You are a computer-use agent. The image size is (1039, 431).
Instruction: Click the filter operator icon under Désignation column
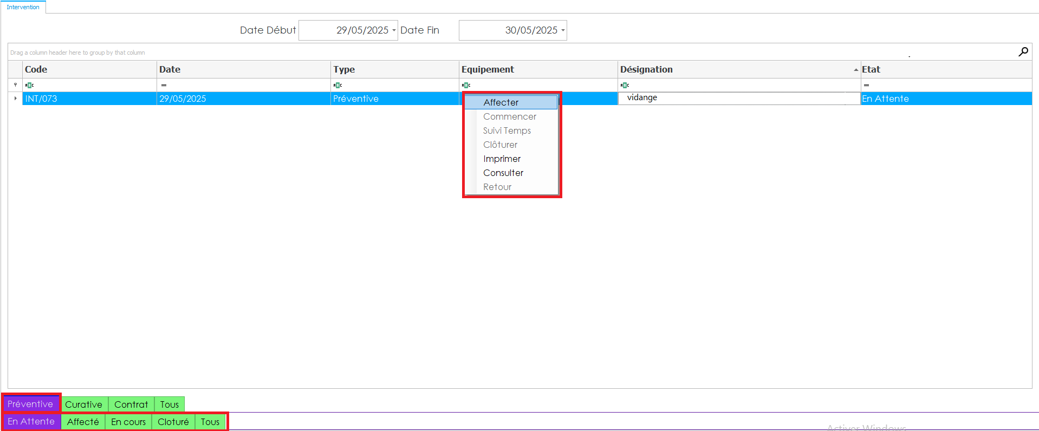click(x=625, y=85)
